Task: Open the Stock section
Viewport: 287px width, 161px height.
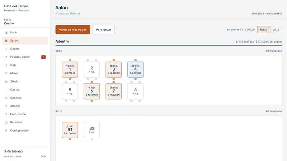Action: point(25,81)
